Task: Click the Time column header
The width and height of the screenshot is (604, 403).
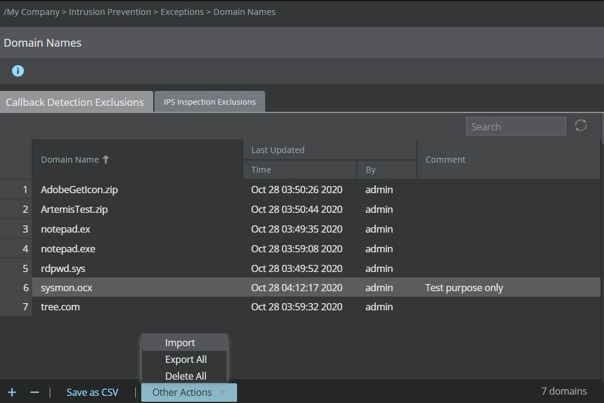Action: tap(300, 170)
